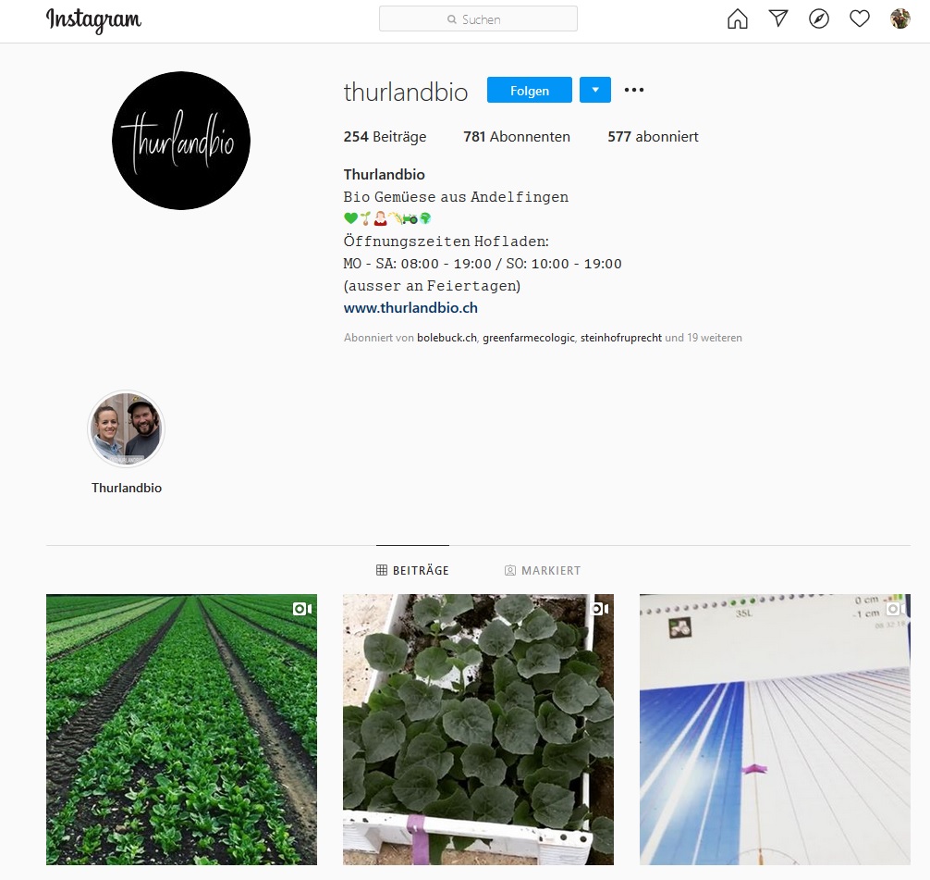Open the green field rows video post

click(x=181, y=729)
